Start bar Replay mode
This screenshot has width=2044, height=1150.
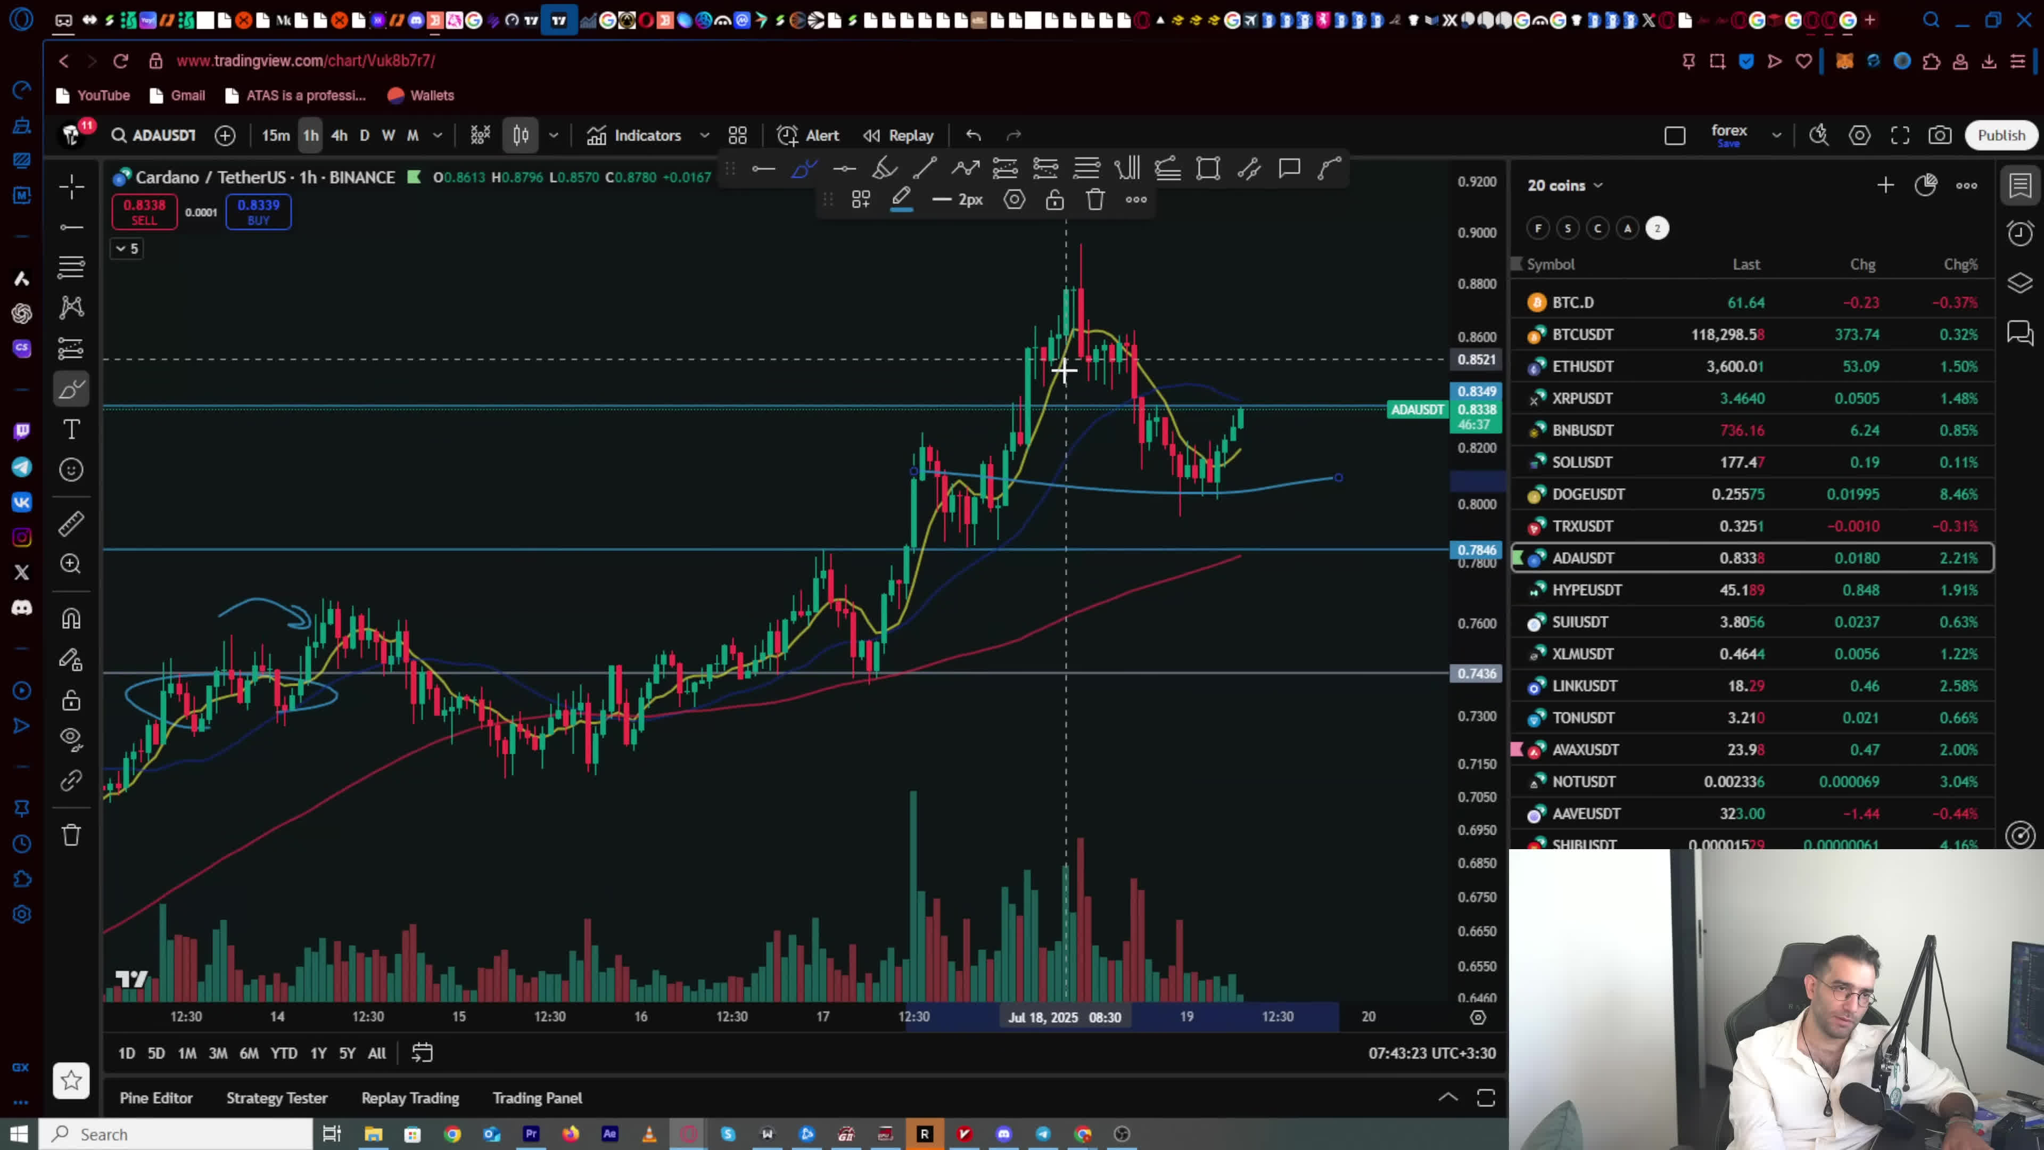pos(899,136)
